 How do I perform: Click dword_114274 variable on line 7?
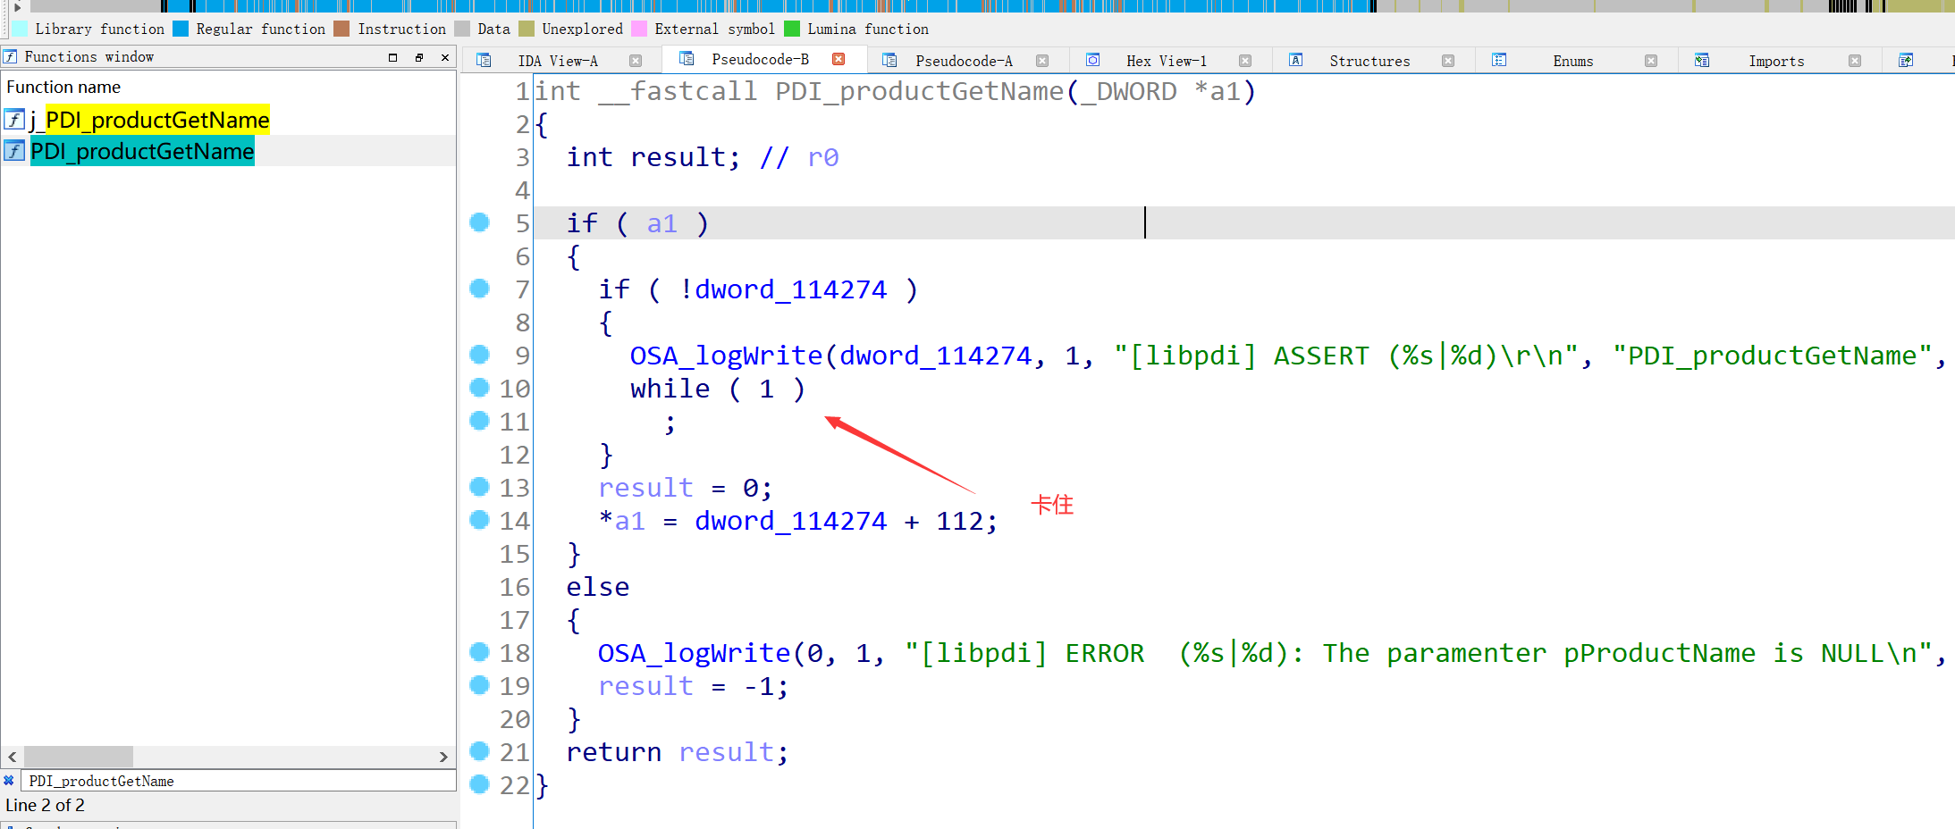coord(790,289)
